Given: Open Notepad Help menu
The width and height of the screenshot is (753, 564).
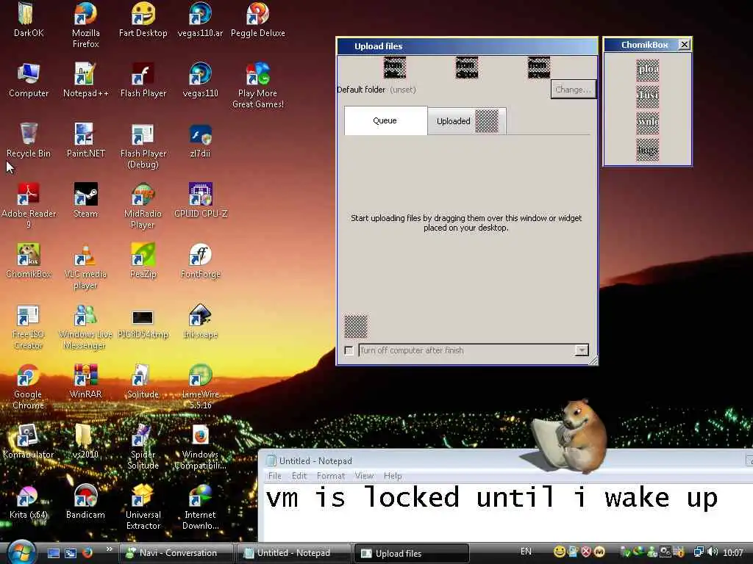Looking at the screenshot, I should [x=393, y=476].
